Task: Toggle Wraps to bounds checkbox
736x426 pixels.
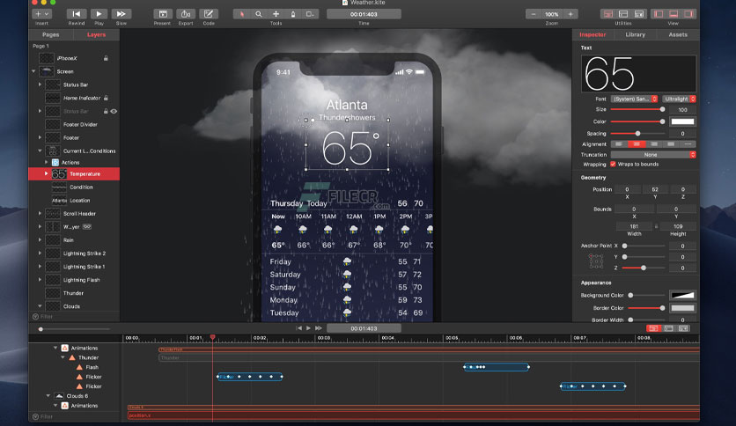Action: [x=613, y=165]
